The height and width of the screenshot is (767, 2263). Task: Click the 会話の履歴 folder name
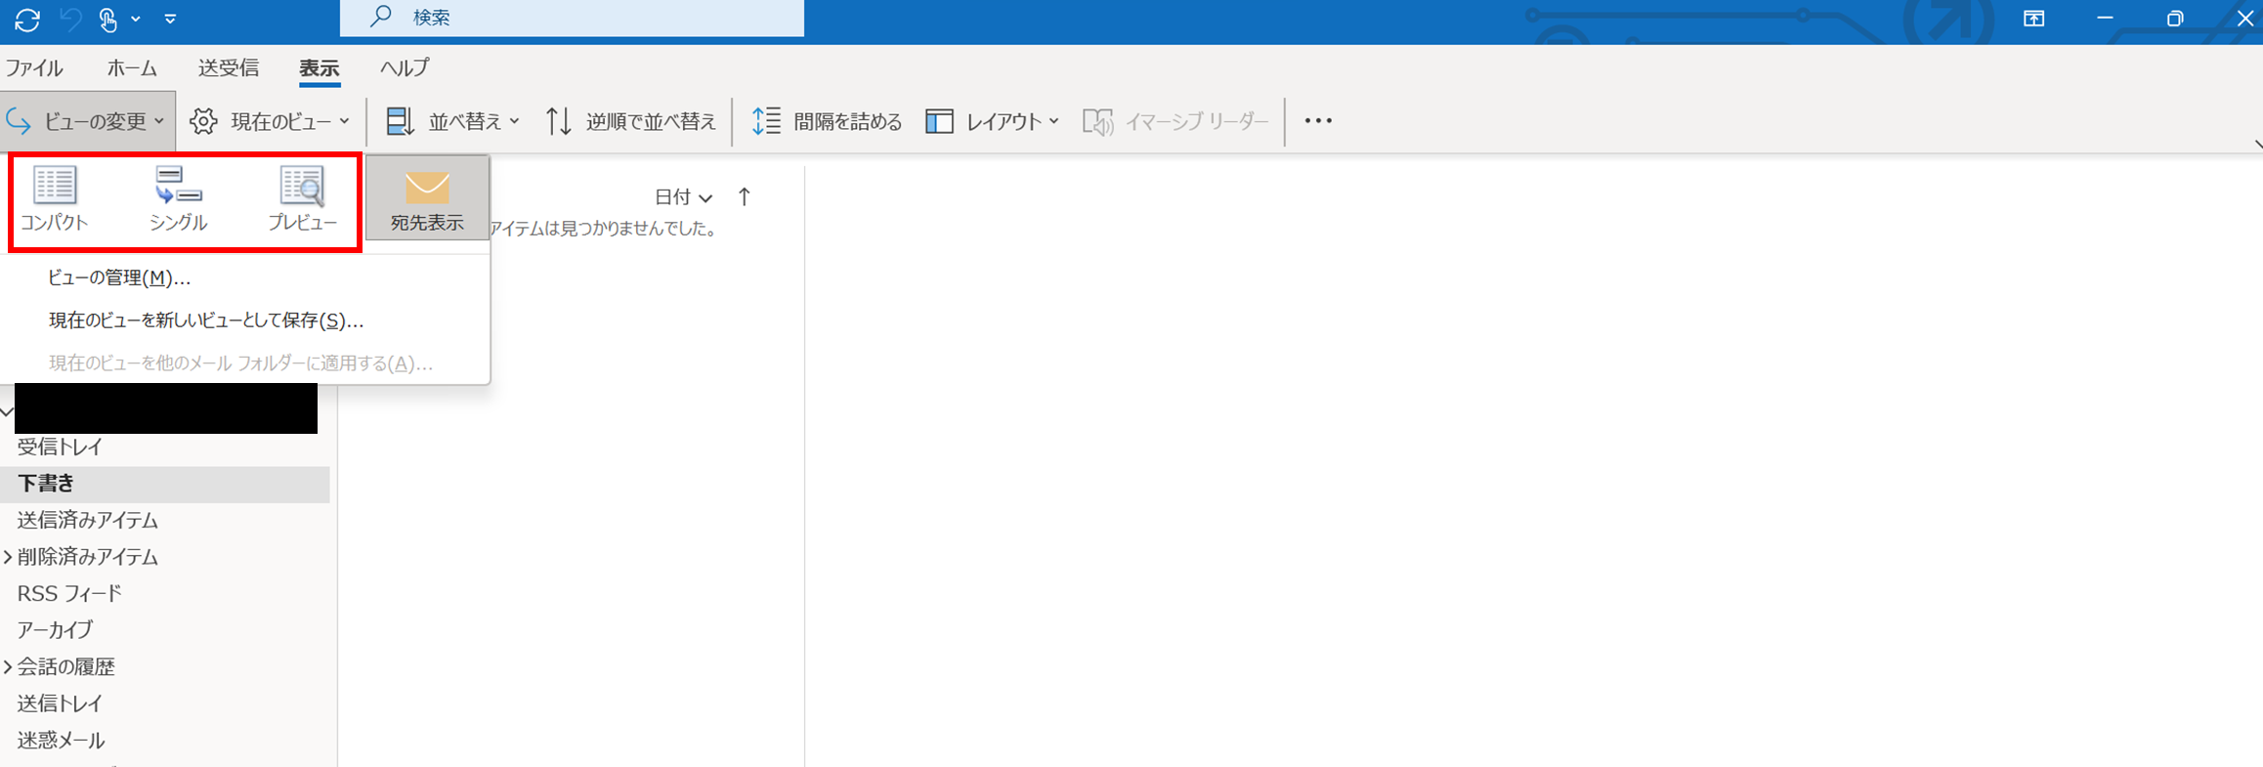[x=65, y=667]
